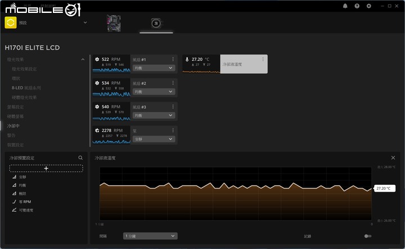Image resolution: width=405 pixels, height=249 pixels.
Task: Click the 安靜 preset curve icon
Action: 14,177
